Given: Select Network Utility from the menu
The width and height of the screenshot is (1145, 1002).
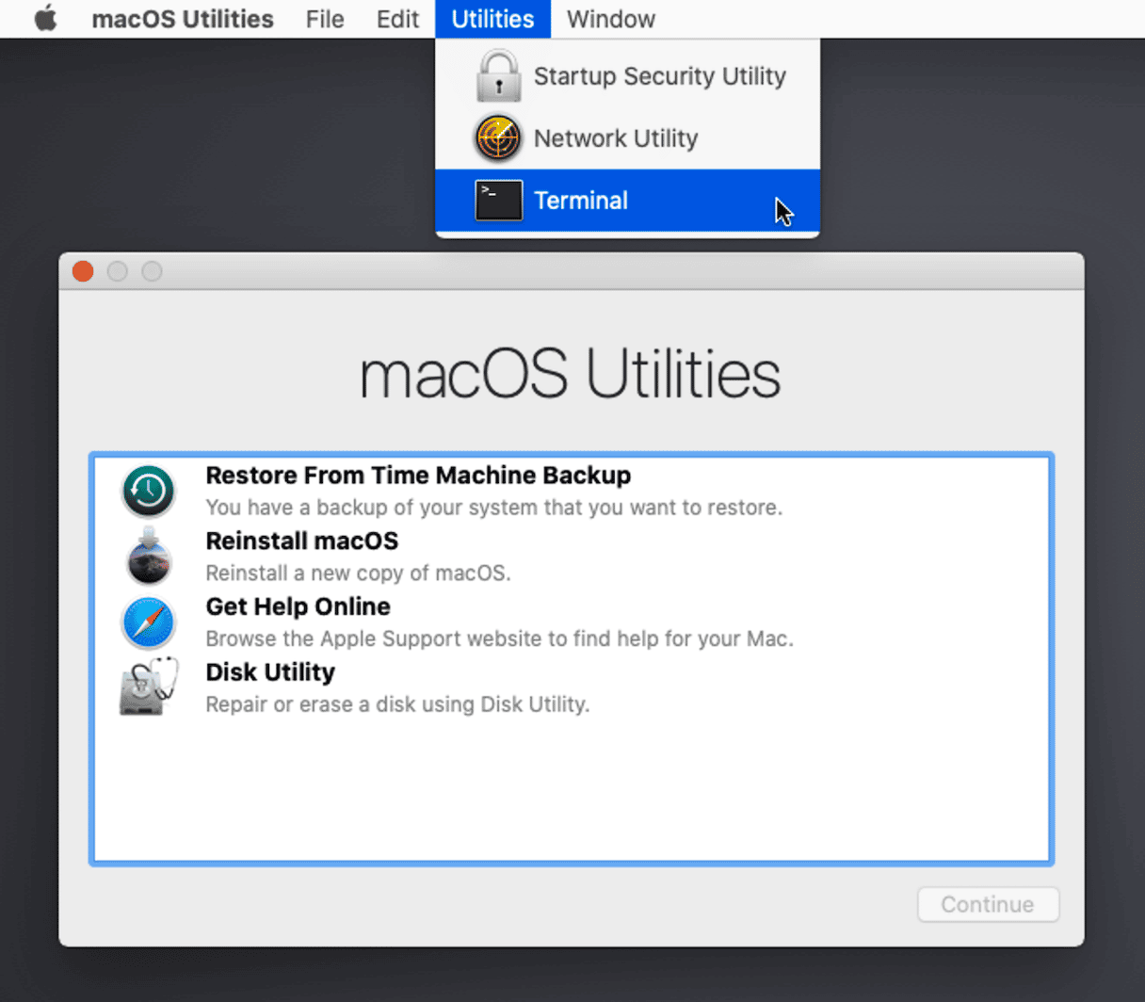Looking at the screenshot, I should pyautogui.click(x=616, y=138).
